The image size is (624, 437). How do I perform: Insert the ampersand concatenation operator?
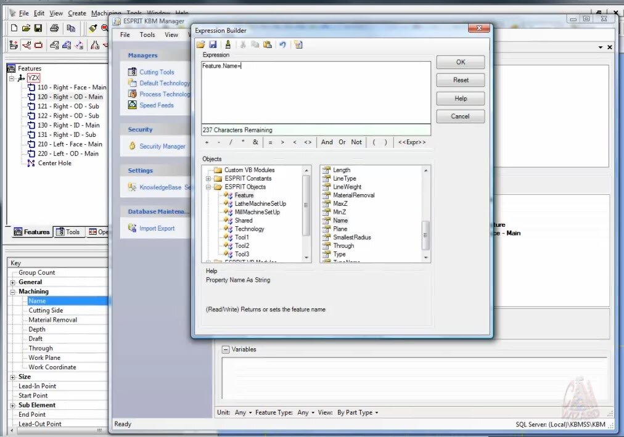pos(255,142)
